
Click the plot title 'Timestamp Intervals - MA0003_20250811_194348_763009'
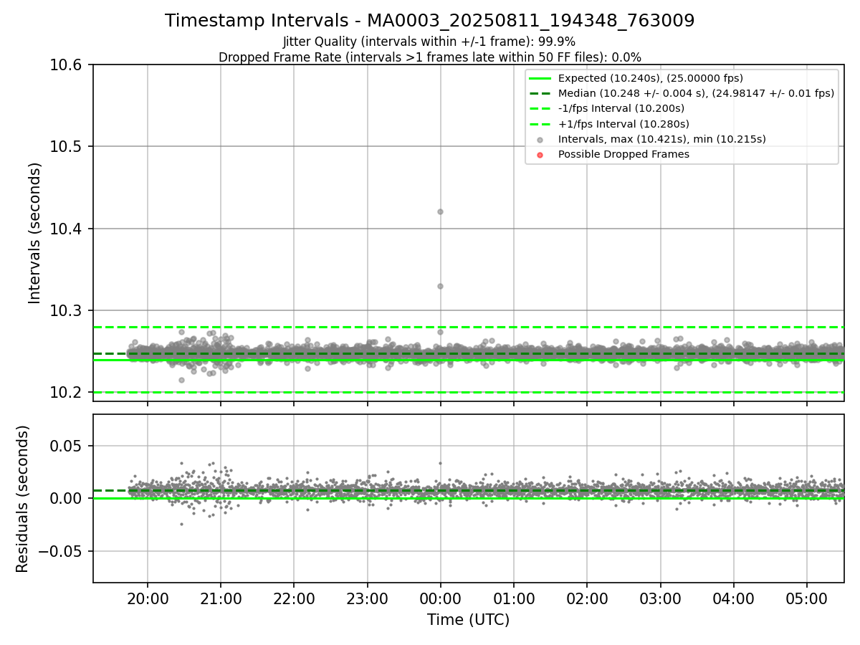[429, 21]
